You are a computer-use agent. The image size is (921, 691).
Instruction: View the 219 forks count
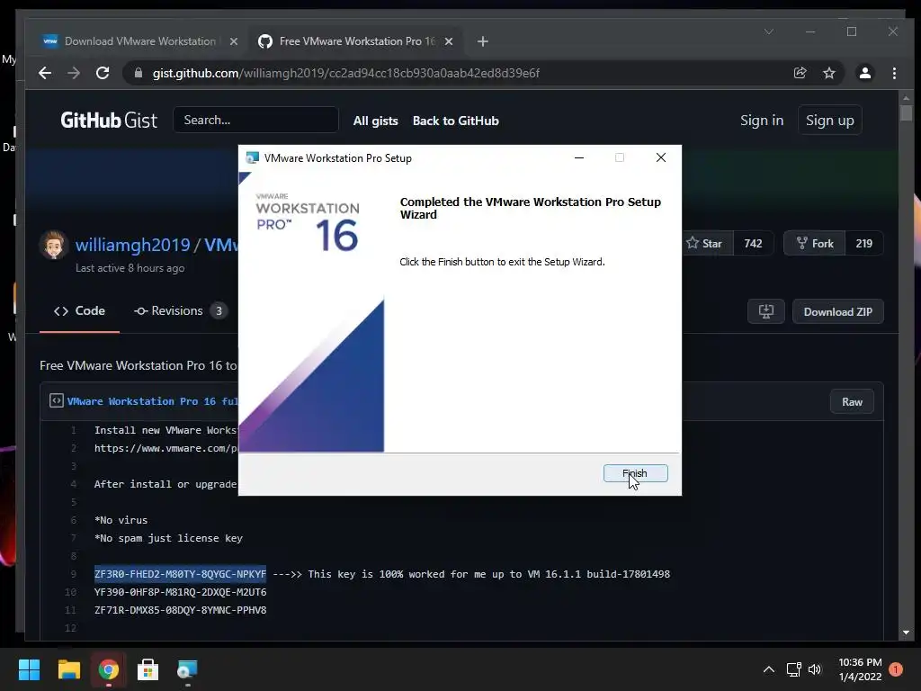coord(864,243)
